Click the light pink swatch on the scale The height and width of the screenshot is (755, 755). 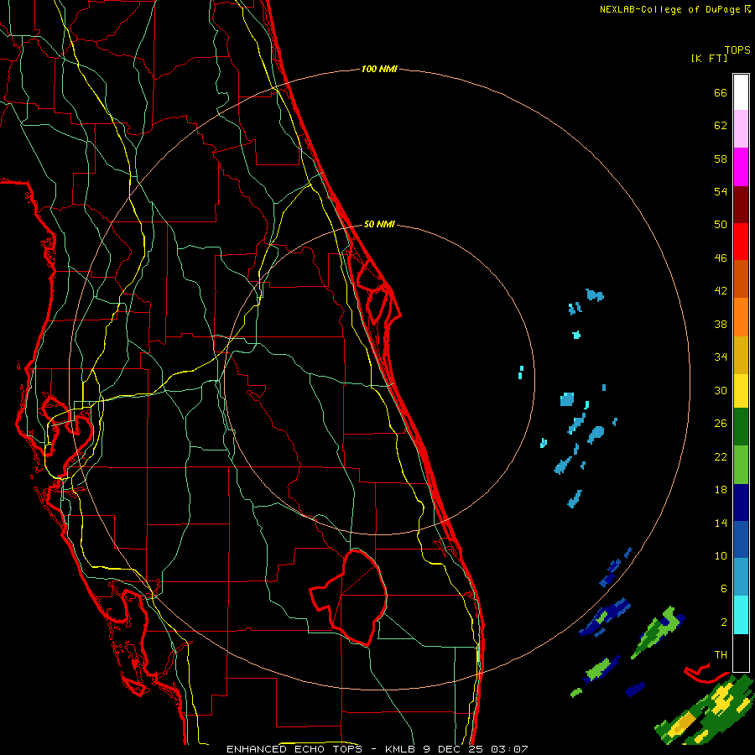click(741, 128)
